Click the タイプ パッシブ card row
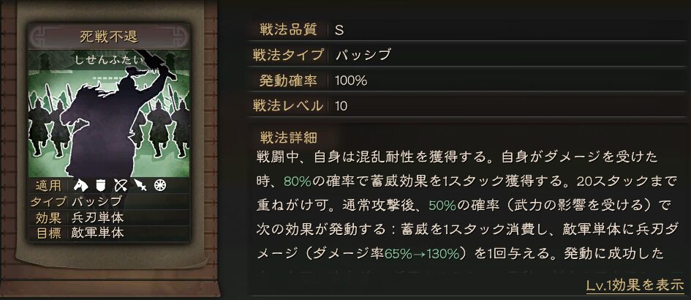691x300 pixels. click(x=108, y=201)
